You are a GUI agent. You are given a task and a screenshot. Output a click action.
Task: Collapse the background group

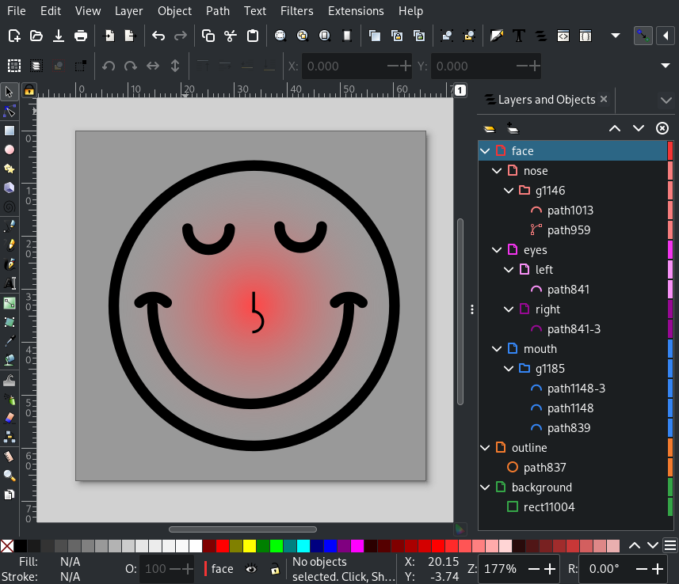(x=485, y=487)
